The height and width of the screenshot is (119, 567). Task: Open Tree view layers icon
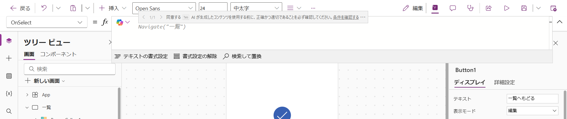pyautogui.click(x=9, y=41)
